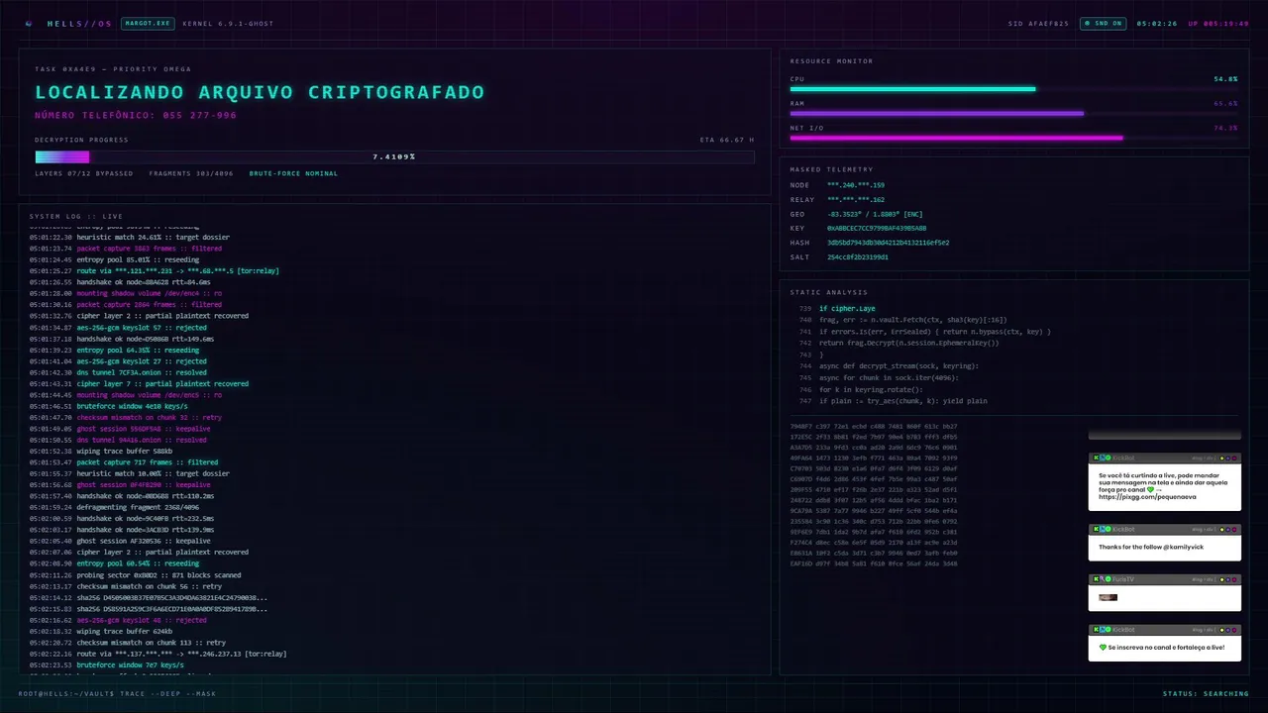Click the SALT value in telemetry

click(857, 257)
